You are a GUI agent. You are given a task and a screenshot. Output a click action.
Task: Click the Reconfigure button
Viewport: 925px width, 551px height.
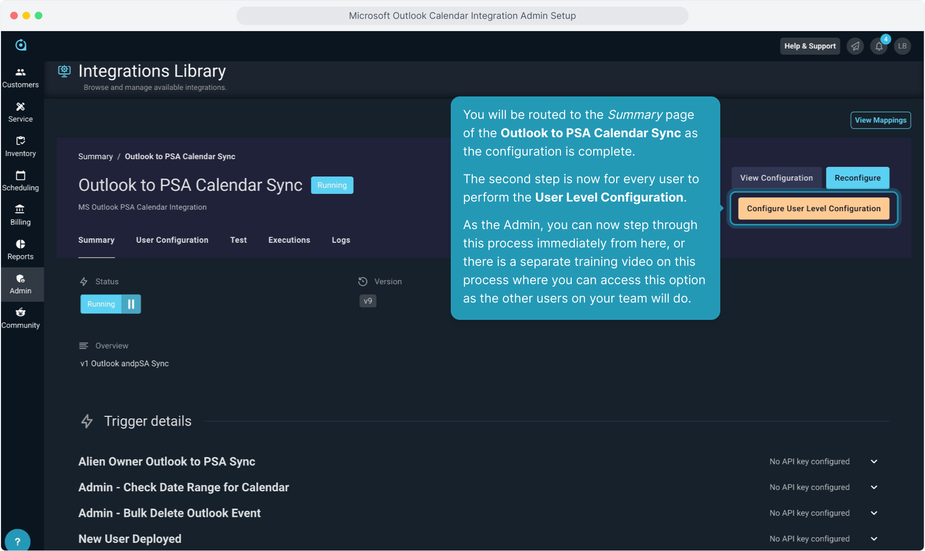(858, 178)
